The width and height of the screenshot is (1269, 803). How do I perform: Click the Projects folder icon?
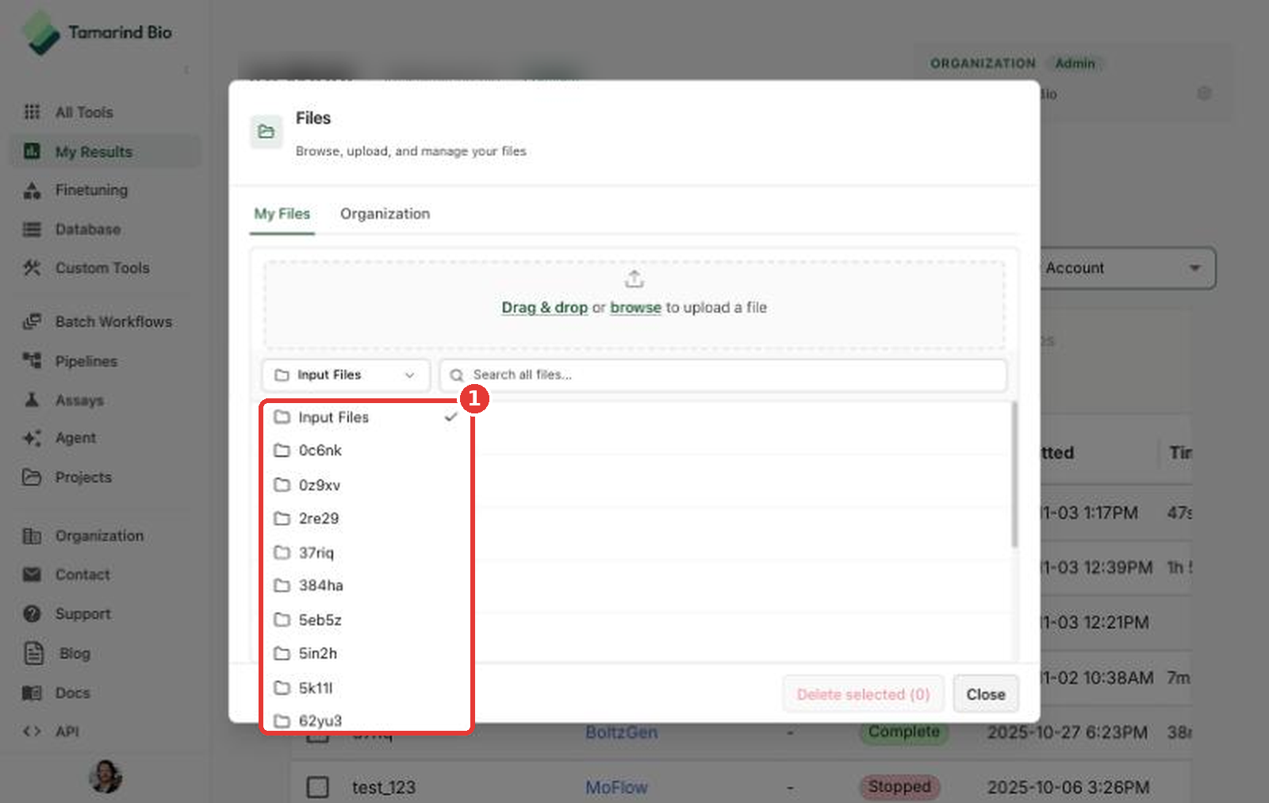[32, 477]
